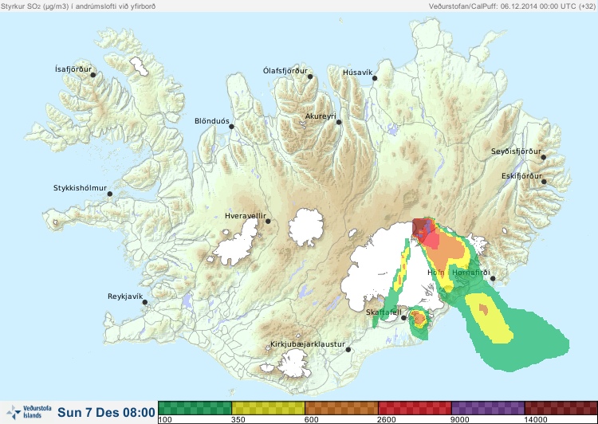Click the Seyðisfjörður marker dot
Screen dimensions: 598x424
click(x=543, y=157)
